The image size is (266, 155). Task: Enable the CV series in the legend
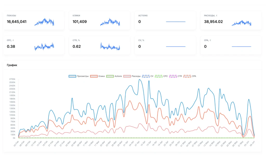point(148,76)
